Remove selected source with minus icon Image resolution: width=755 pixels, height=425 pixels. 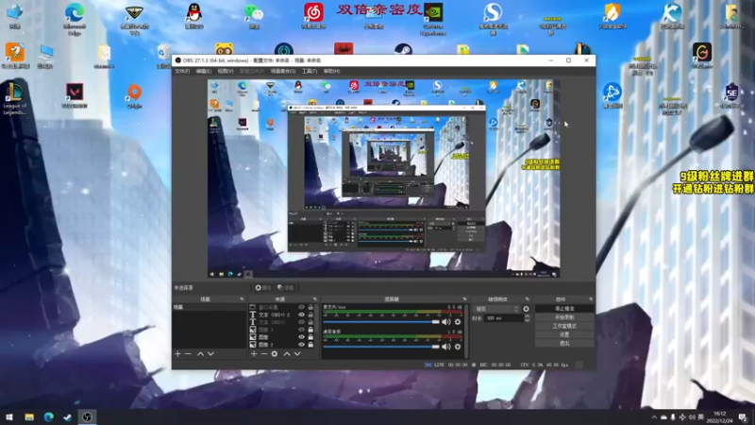(264, 353)
